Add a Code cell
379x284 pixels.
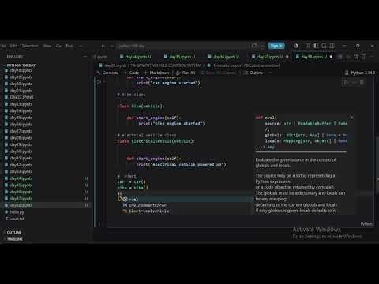(131, 73)
